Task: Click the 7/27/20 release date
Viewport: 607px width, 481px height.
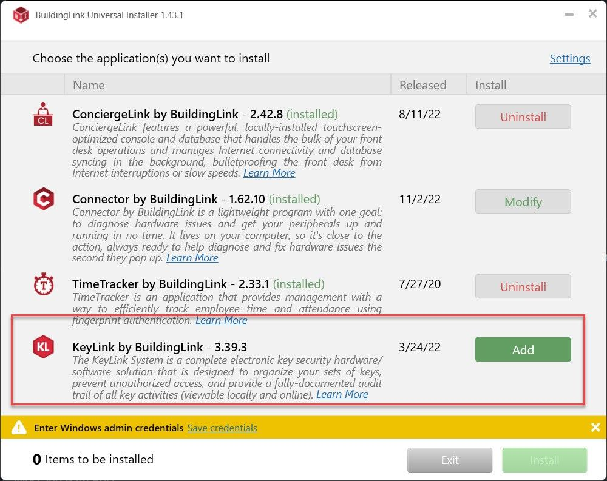Action: pos(419,284)
